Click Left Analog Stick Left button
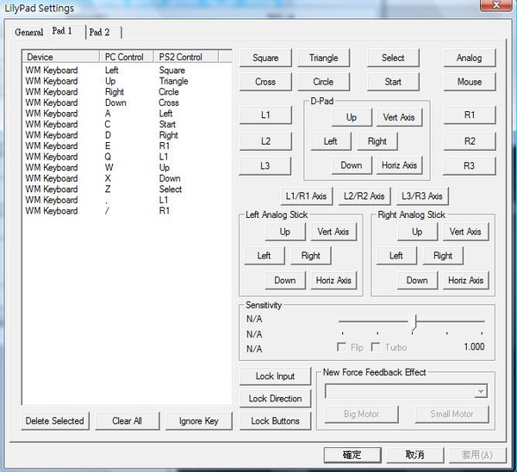 click(265, 256)
